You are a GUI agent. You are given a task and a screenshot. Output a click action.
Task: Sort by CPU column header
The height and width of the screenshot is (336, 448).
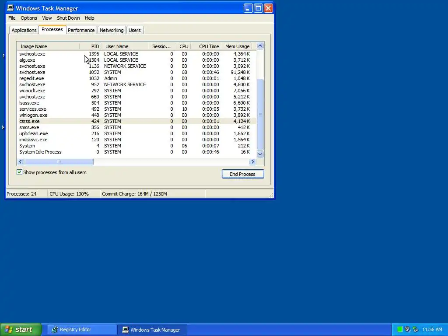tap(183, 46)
